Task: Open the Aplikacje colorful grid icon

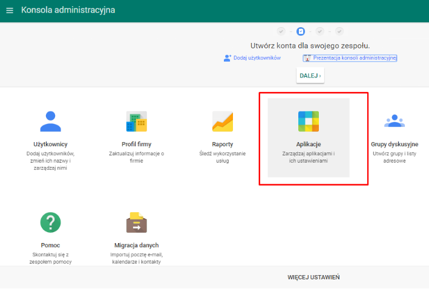Action: 309,122
